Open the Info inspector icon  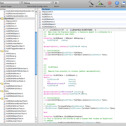[x=117, y=3]
